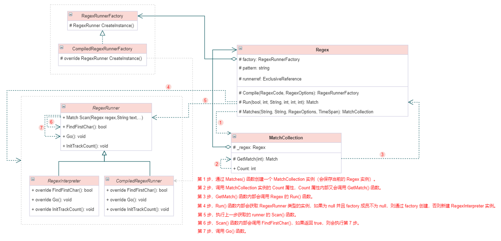The image size is (501, 241).
Task: Click step marker 5 circle
Action: (205, 100)
